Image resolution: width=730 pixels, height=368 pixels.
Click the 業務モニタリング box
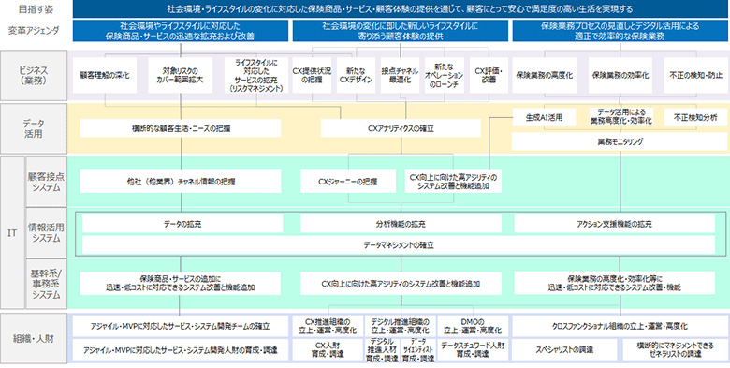620,141
